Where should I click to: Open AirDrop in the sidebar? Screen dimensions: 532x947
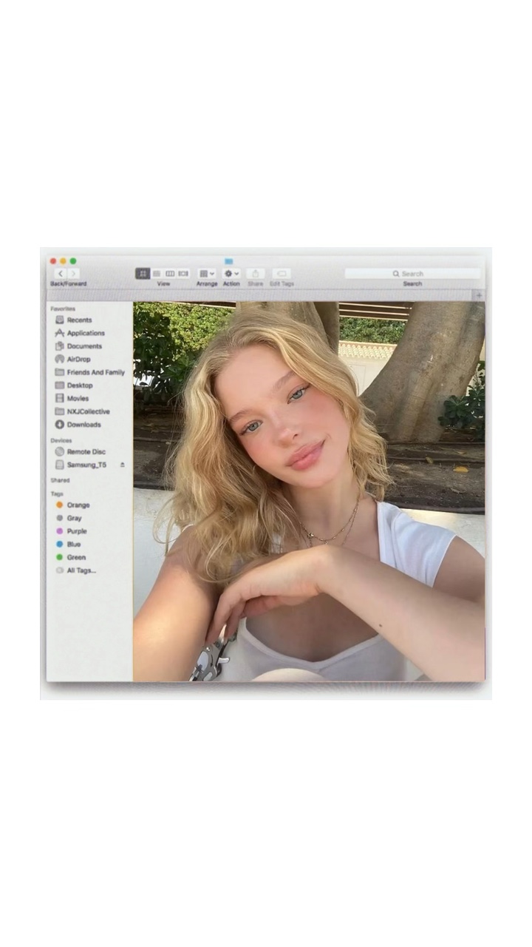click(78, 359)
